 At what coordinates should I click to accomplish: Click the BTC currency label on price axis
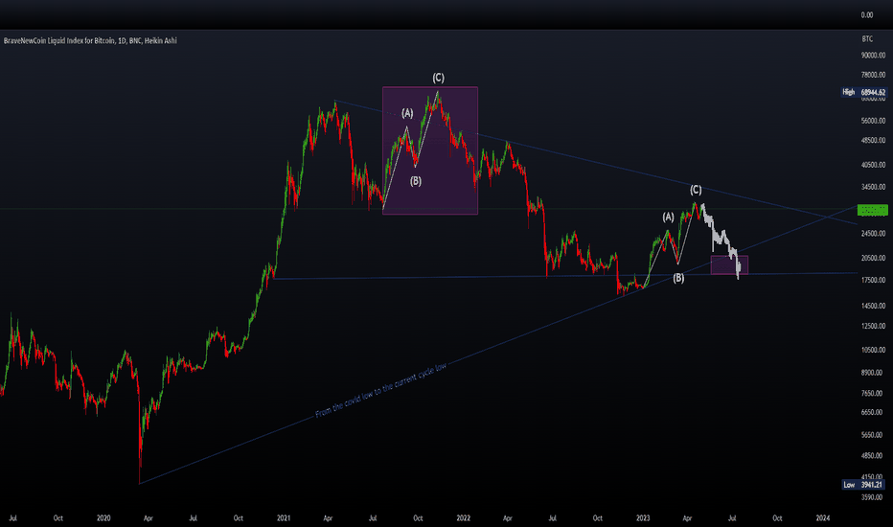[x=867, y=38]
